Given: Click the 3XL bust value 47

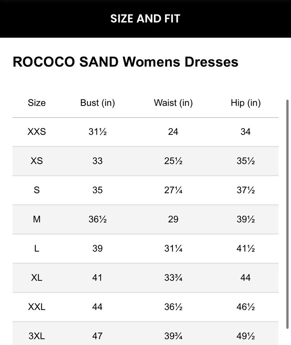Looking at the screenshot, I should click(97, 336).
